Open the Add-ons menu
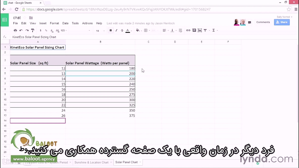Screen dimensions: 299x168 [x=87, y=23]
